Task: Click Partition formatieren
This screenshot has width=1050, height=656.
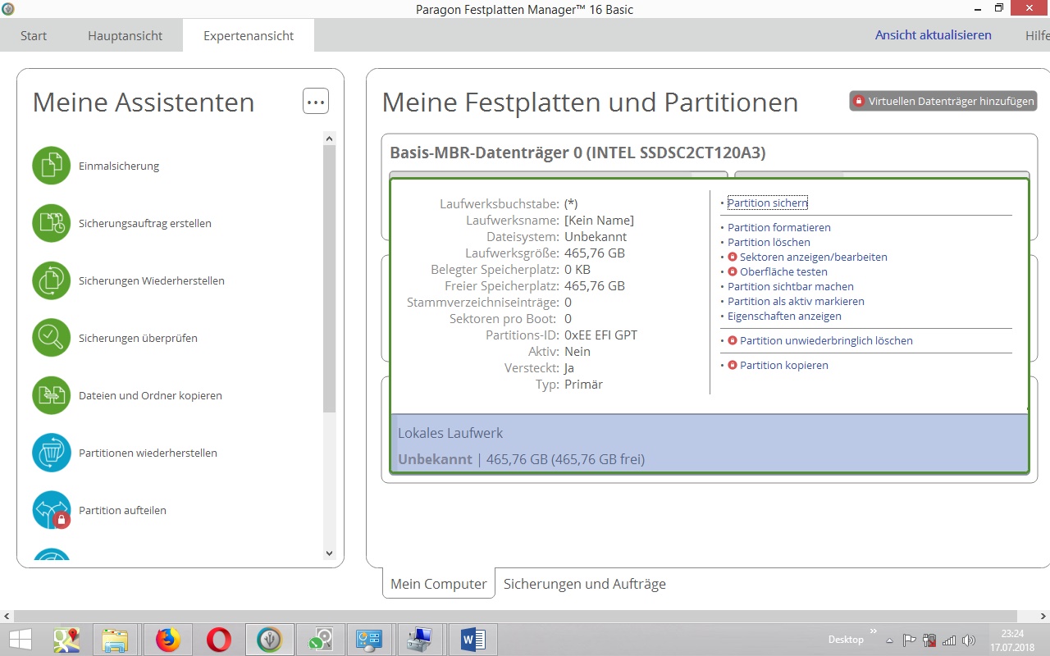Action: [779, 227]
